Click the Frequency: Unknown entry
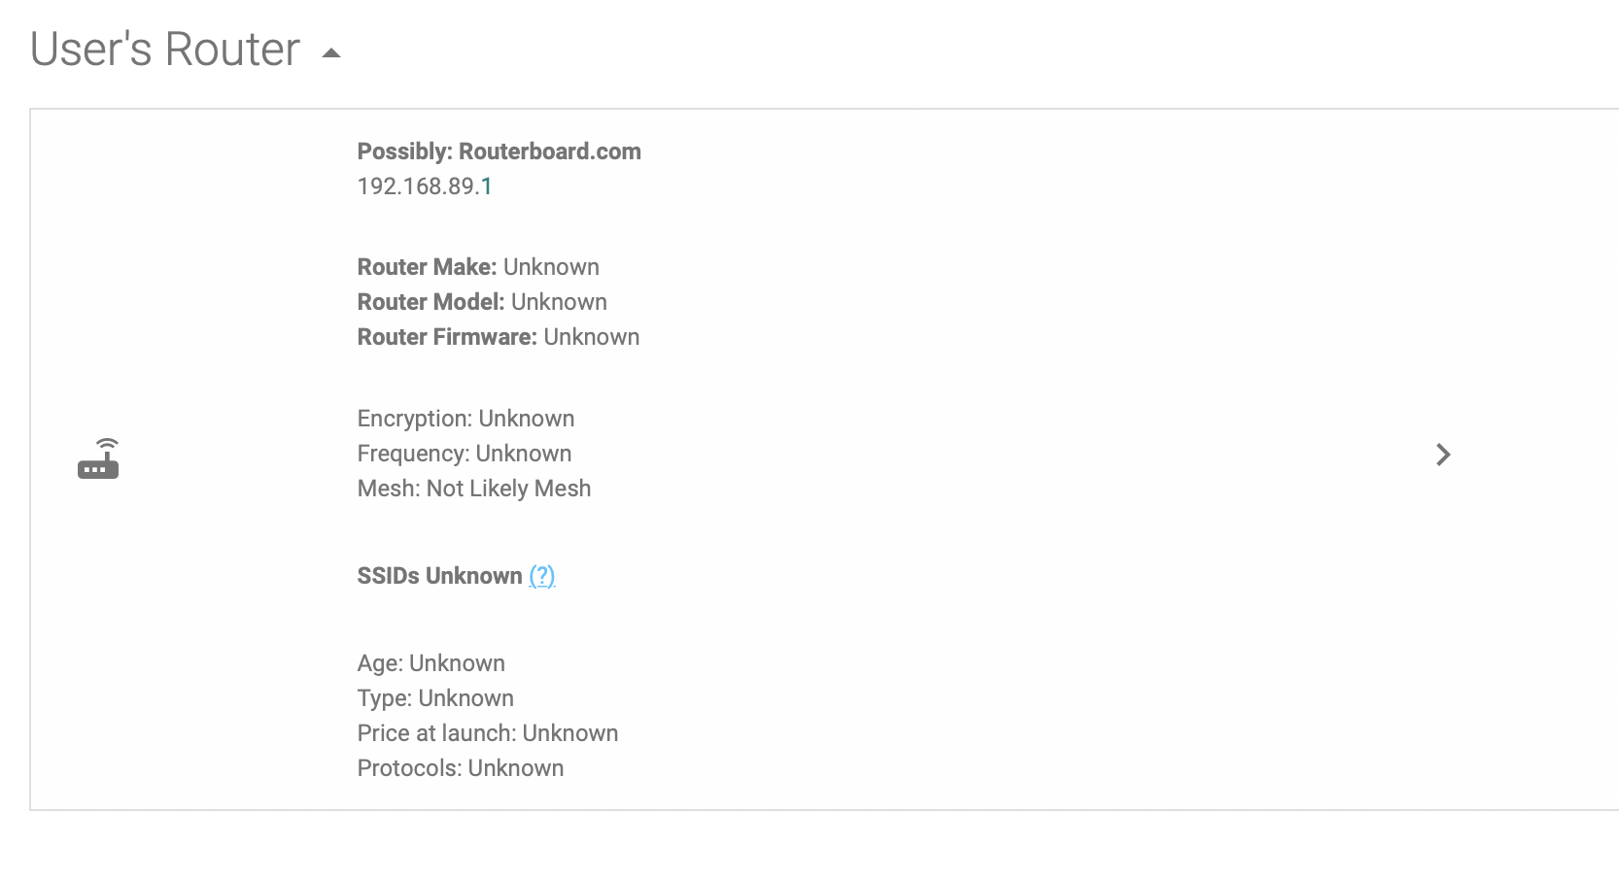This screenshot has width=1619, height=878. [x=465, y=454]
